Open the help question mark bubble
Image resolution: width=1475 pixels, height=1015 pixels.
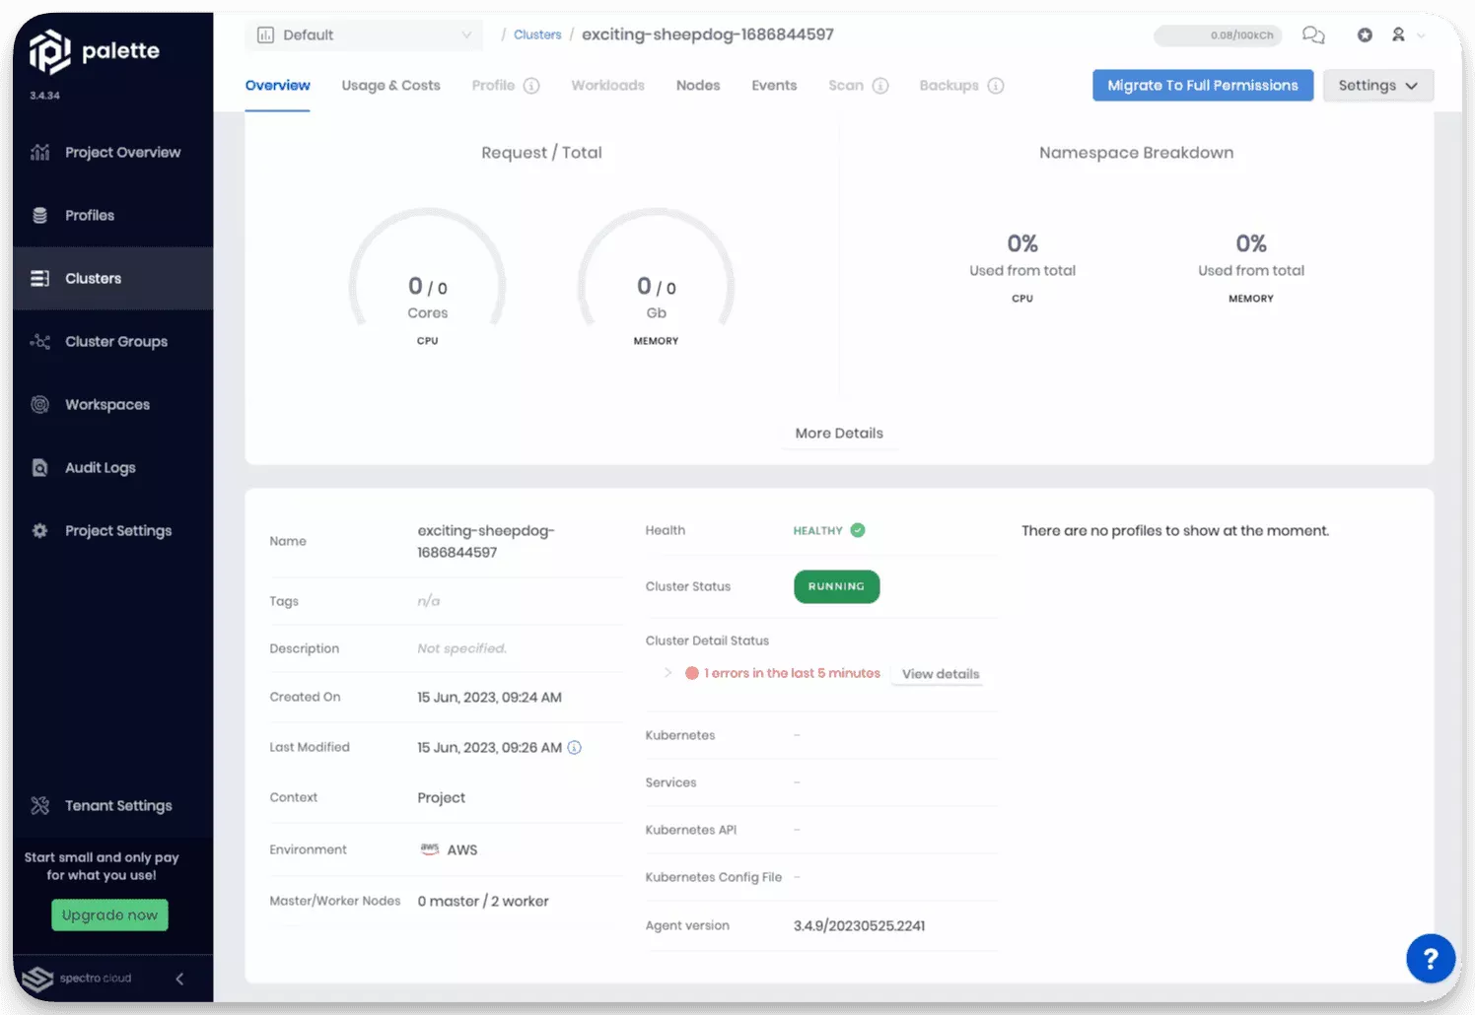tap(1431, 958)
